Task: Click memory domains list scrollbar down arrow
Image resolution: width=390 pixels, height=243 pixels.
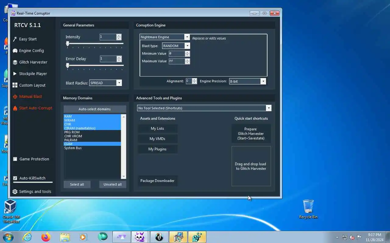Action: point(124,177)
